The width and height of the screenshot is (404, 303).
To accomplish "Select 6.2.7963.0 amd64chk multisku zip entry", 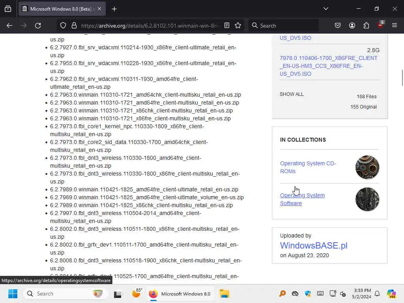I will [x=146, y=95].
